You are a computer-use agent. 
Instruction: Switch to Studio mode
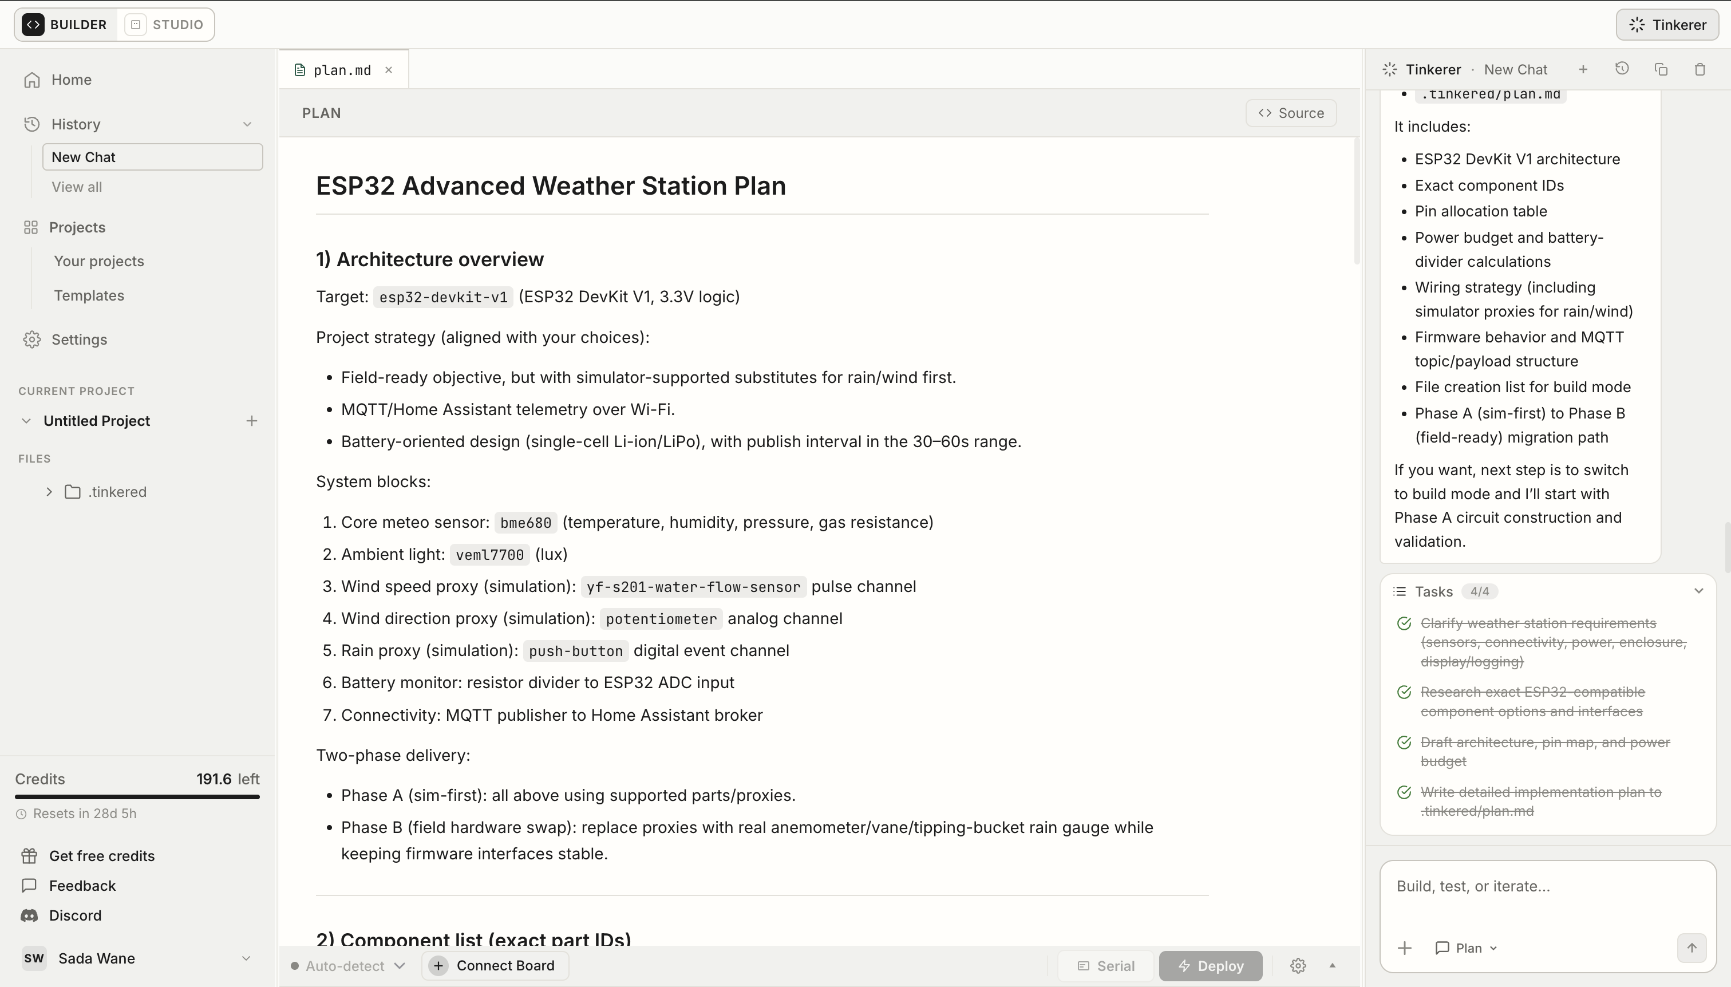point(165,25)
